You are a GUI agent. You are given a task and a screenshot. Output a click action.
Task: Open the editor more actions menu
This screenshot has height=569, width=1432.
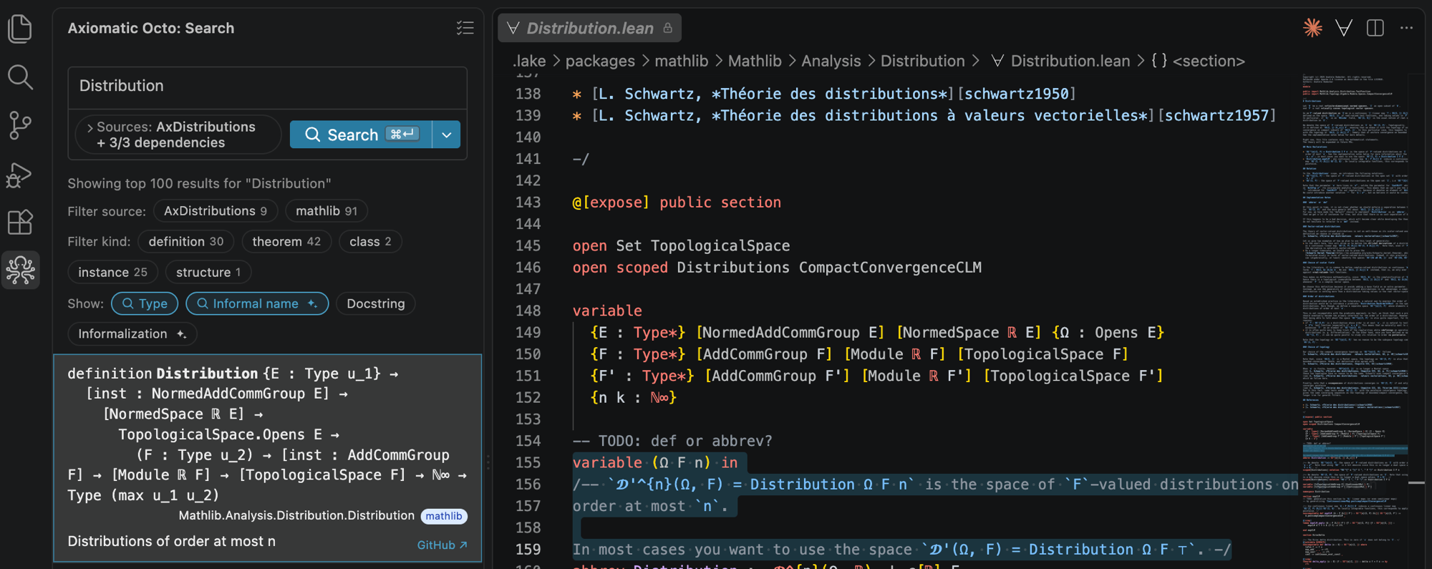click(x=1406, y=28)
